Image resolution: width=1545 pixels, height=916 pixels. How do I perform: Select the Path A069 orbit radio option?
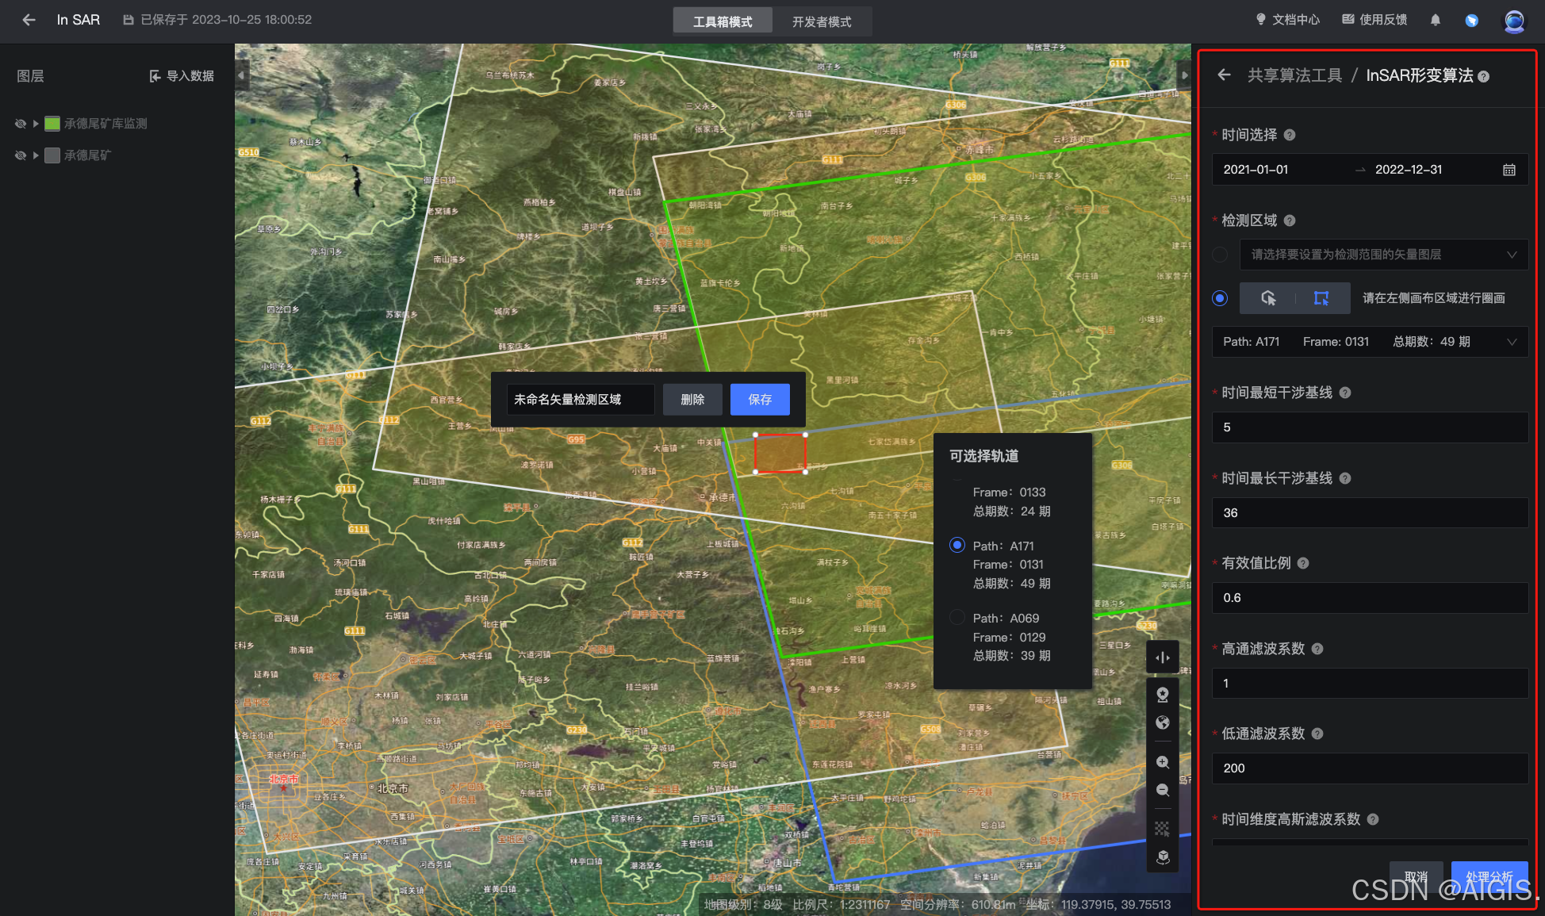[x=957, y=618]
